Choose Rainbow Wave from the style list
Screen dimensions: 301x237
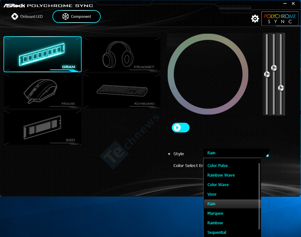231,175
